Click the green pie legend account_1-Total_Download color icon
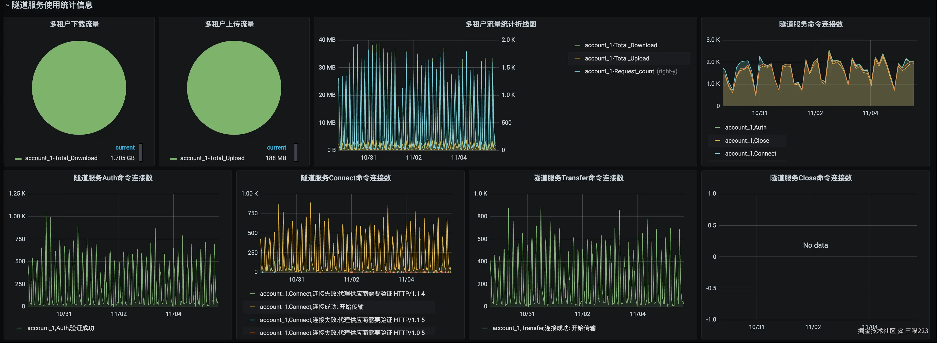Image resolution: width=937 pixels, height=343 pixels. coord(18,159)
